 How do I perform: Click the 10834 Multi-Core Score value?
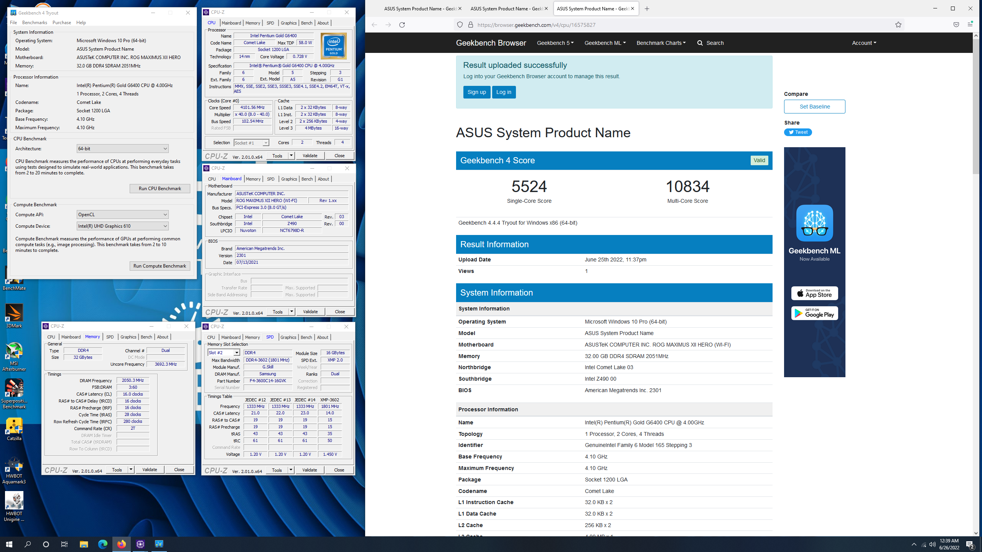coord(687,187)
